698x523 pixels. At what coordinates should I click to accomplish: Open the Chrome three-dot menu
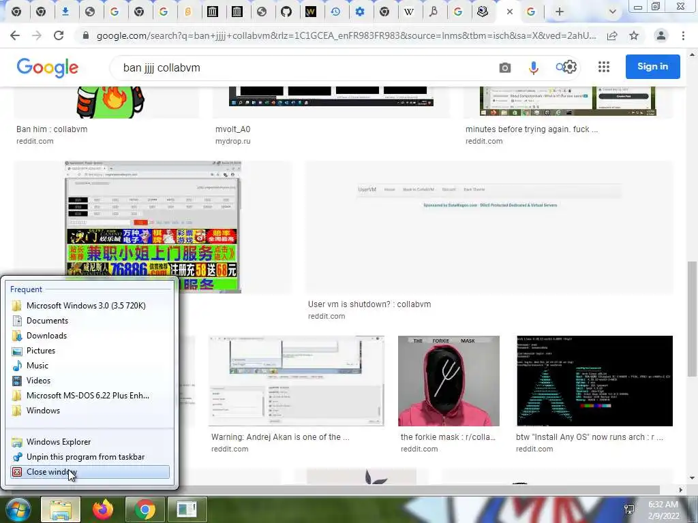tap(683, 35)
